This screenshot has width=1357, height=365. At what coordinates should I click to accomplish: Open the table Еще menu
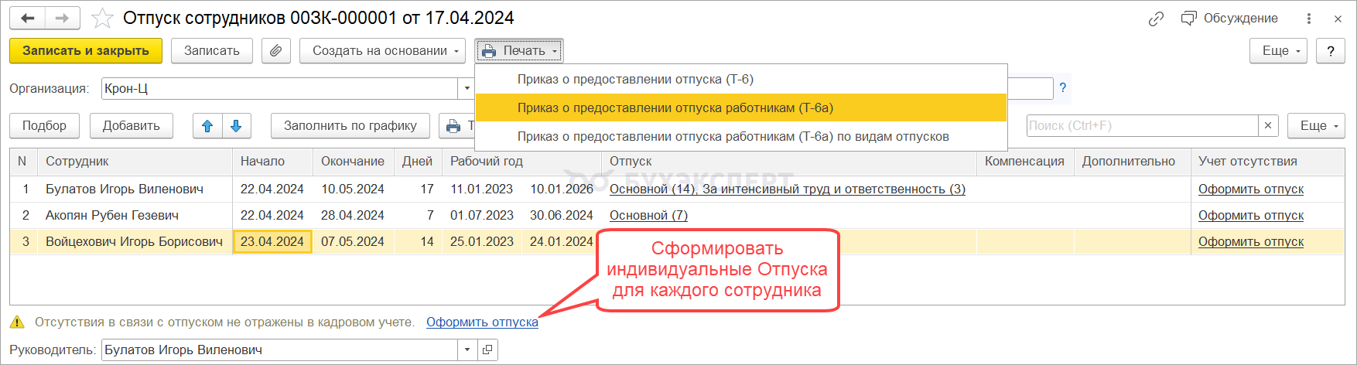[1316, 125]
